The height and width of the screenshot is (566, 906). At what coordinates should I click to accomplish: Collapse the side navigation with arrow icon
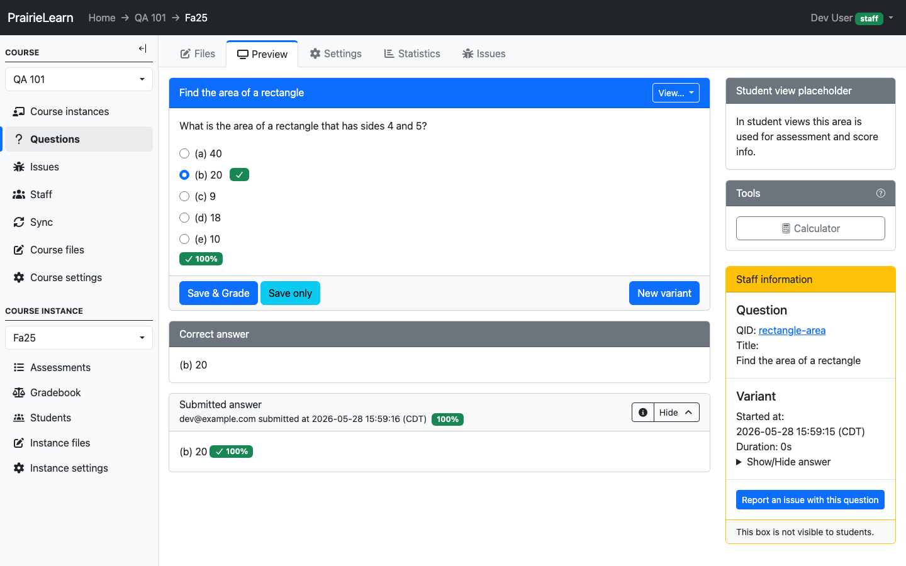pyautogui.click(x=143, y=48)
